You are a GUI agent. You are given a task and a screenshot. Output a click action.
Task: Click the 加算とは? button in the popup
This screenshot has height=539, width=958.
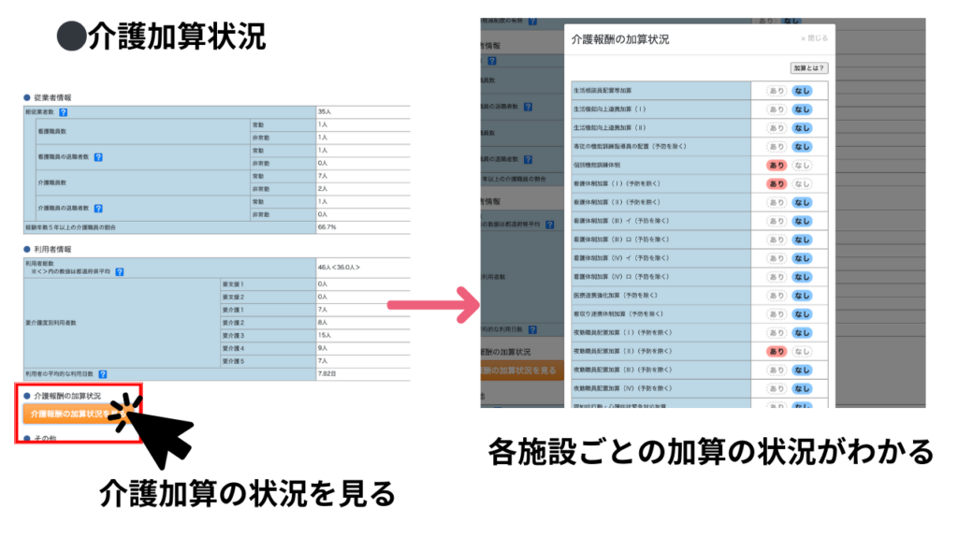809,68
